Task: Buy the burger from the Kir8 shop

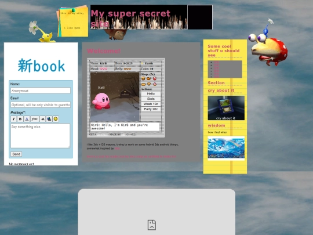Action: click(143, 78)
